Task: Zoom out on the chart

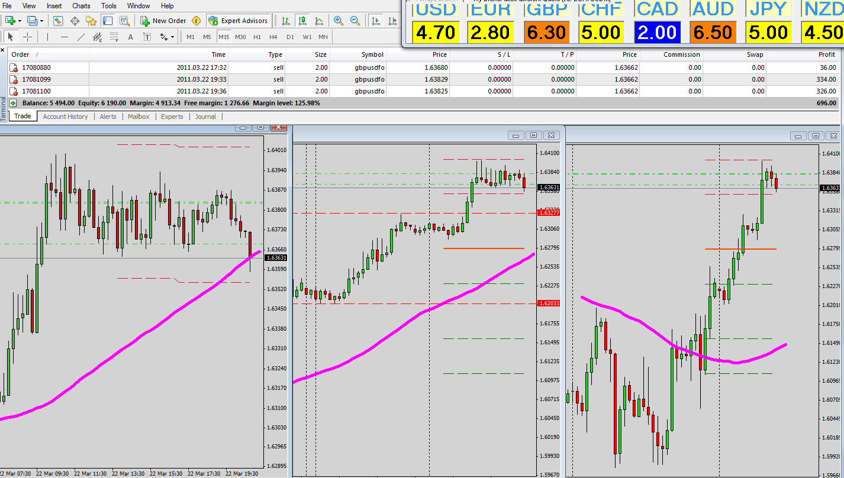Action: tap(355, 21)
